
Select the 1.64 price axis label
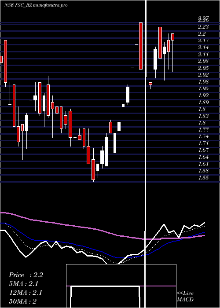pos(203,157)
